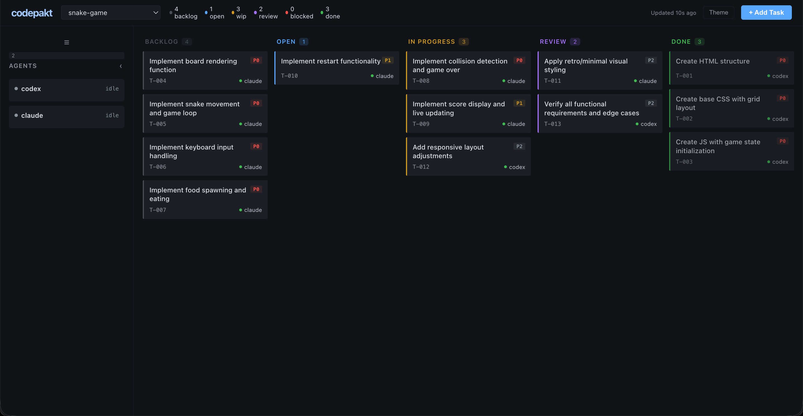Click the purple review status dot in the header
803x416 pixels.
[256, 13]
